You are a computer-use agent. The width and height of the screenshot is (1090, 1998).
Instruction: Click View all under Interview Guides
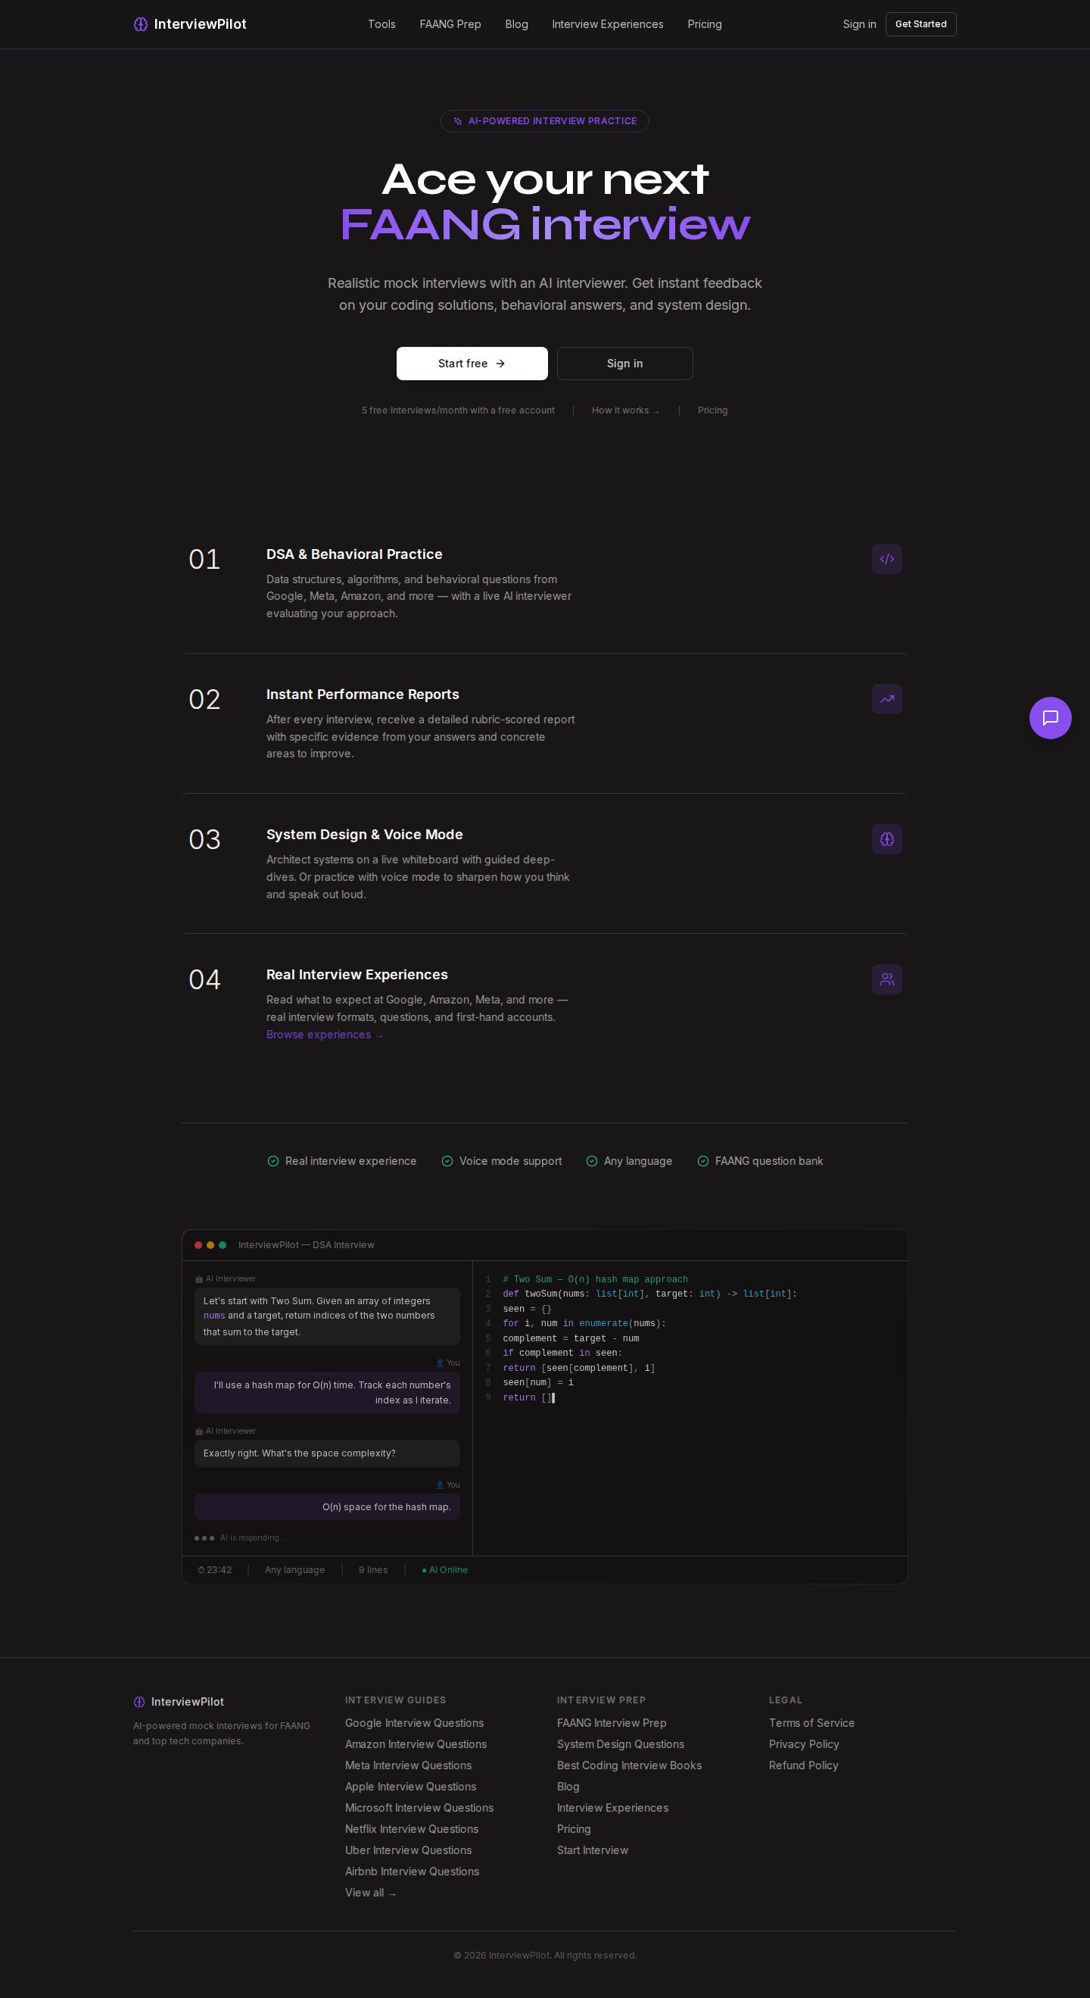(x=371, y=1893)
